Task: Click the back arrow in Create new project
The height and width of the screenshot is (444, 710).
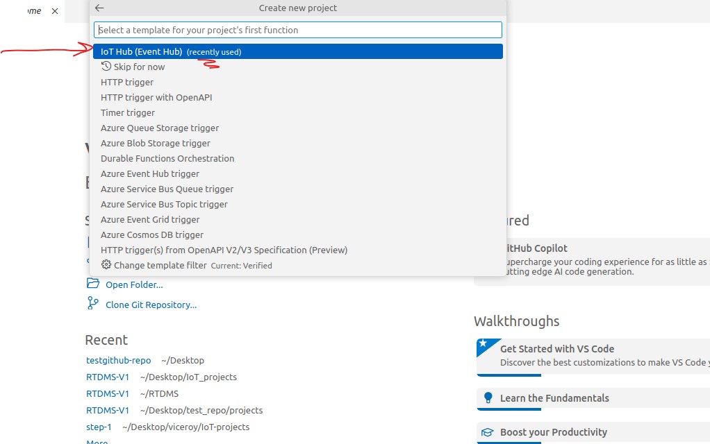Action: click(99, 8)
